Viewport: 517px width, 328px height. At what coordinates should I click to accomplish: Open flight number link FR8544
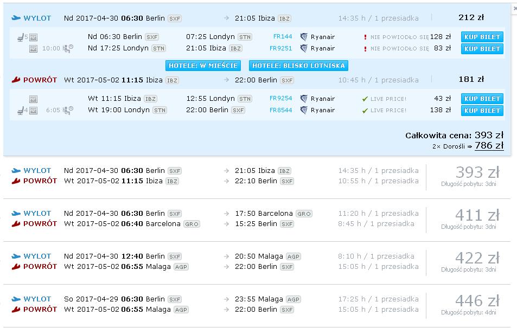click(x=280, y=110)
